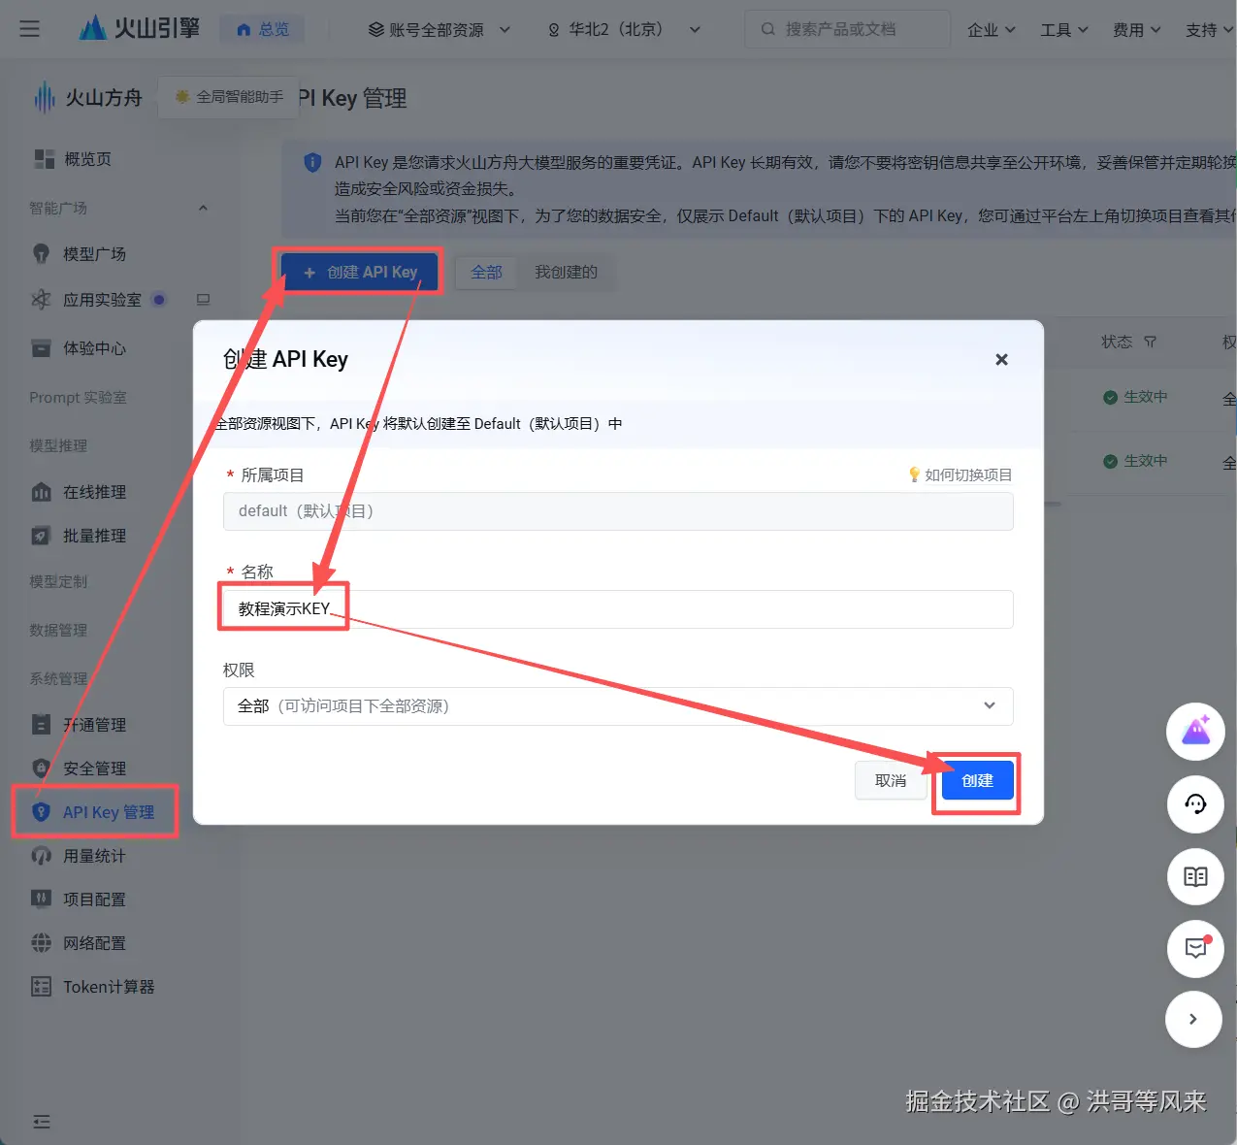Open 安全管理 in sidebar
The image size is (1237, 1145).
pyautogui.click(x=94, y=769)
